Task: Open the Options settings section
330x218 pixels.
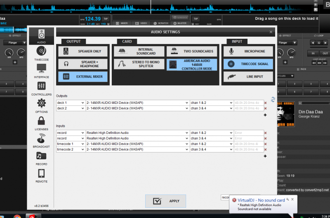Action: [41, 106]
